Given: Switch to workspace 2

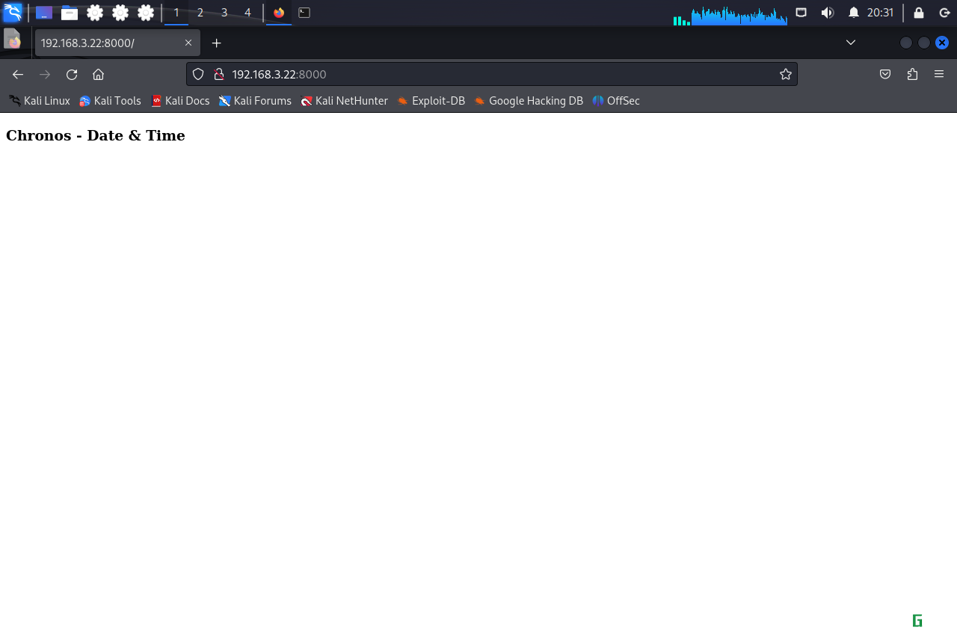Looking at the screenshot, I should click(200, 13).
